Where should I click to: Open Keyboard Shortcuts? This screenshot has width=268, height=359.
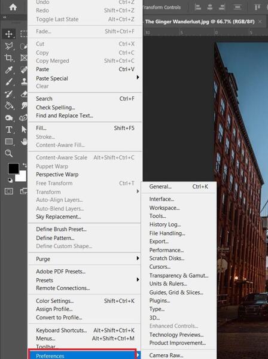click(x=85, y=330)
